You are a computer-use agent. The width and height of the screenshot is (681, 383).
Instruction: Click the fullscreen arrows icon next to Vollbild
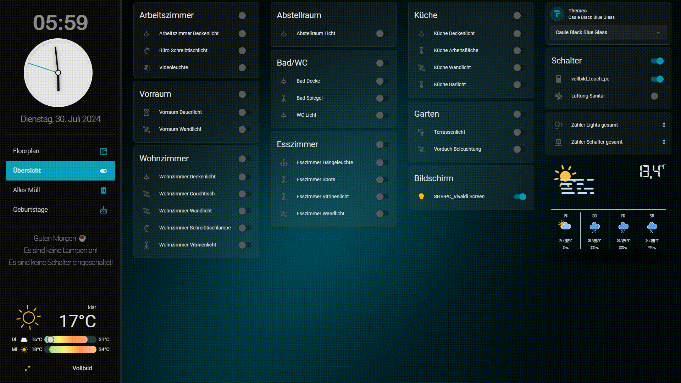28,368
